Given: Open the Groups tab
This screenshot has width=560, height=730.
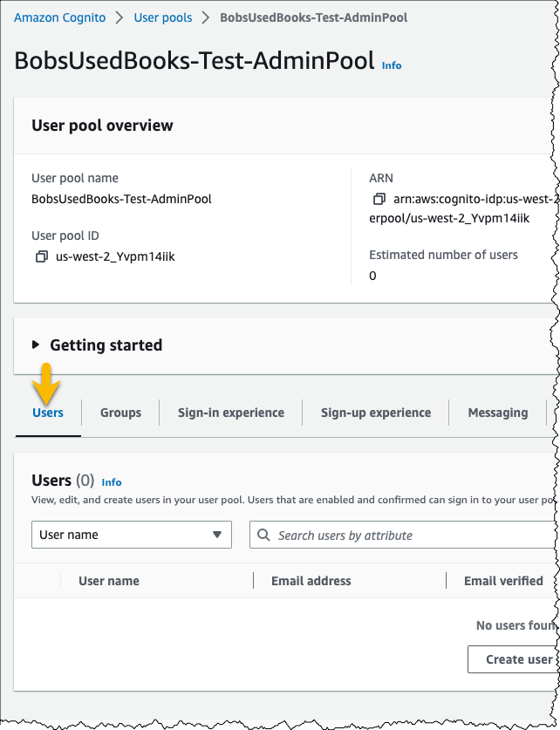Looking at the screenshot, I should pos(120,413).
